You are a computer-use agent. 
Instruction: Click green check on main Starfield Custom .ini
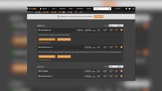pyautogui.click(x=39, y=47)
